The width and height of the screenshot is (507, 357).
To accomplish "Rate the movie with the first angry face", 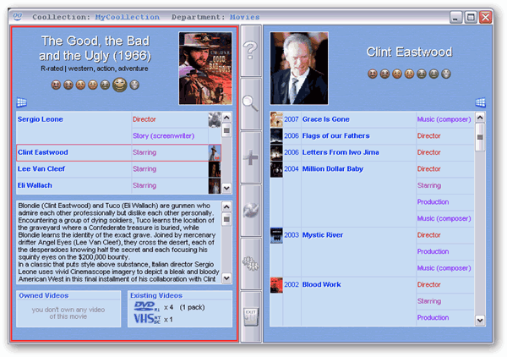I will click(56, 85).
